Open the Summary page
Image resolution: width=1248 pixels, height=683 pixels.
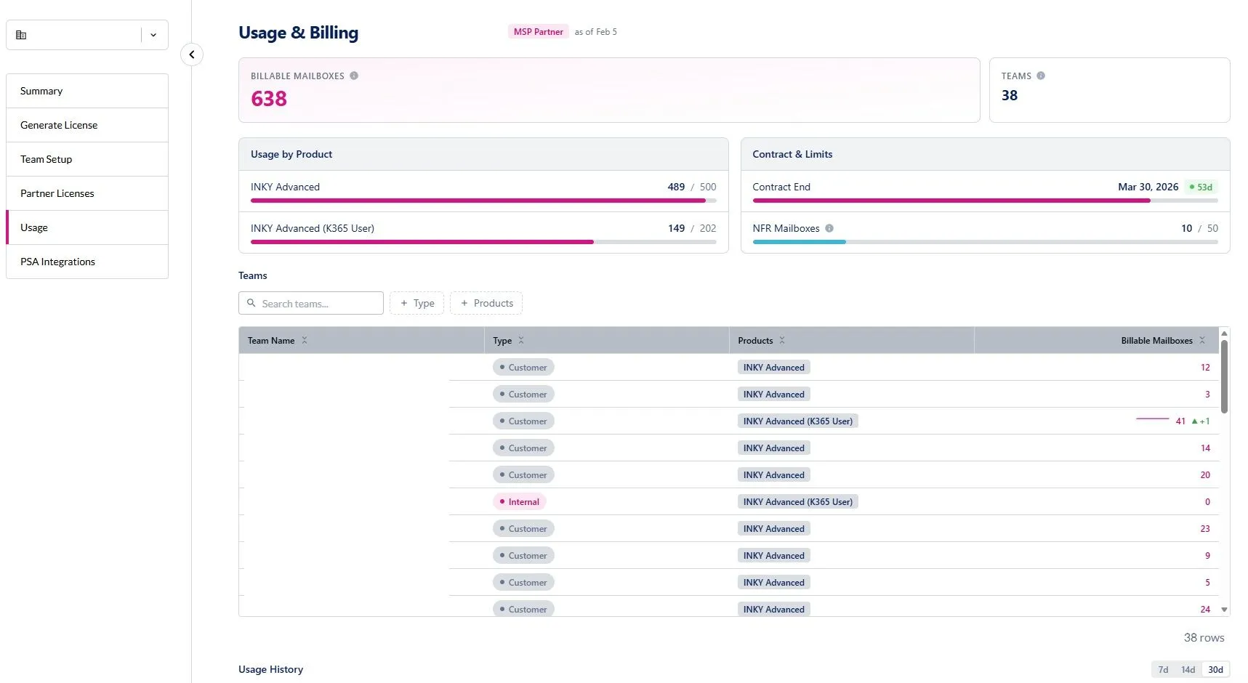click(87, 91)
